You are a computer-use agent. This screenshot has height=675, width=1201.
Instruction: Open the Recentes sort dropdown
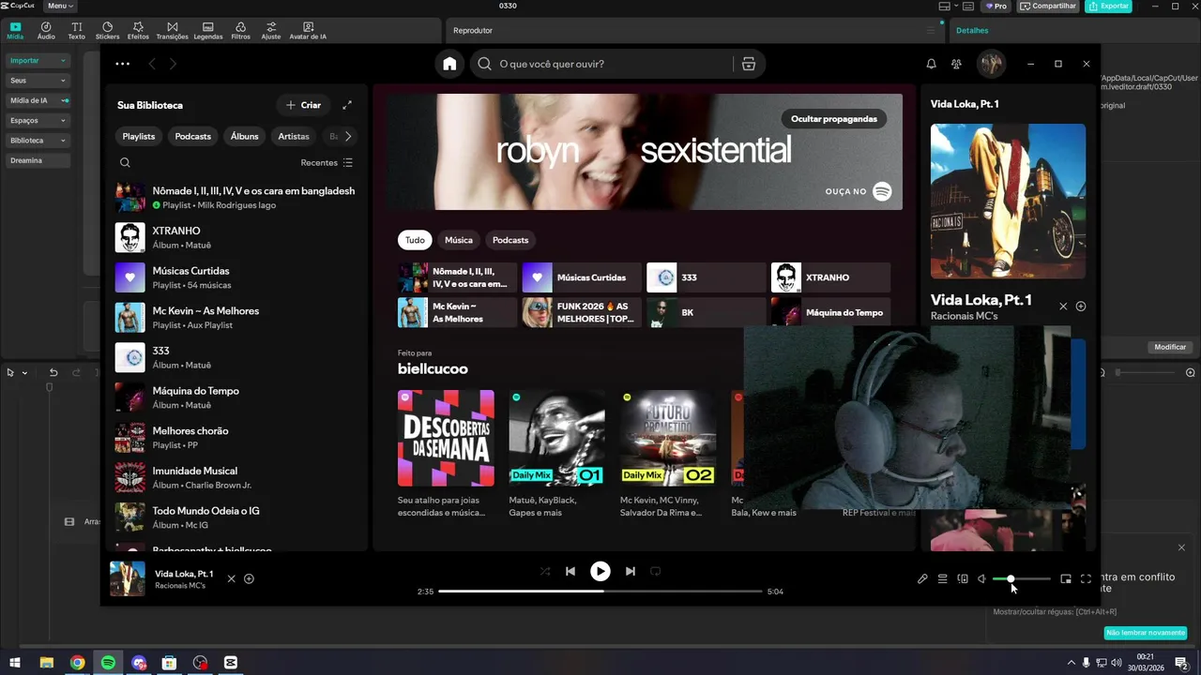click(x=327, y=163)
